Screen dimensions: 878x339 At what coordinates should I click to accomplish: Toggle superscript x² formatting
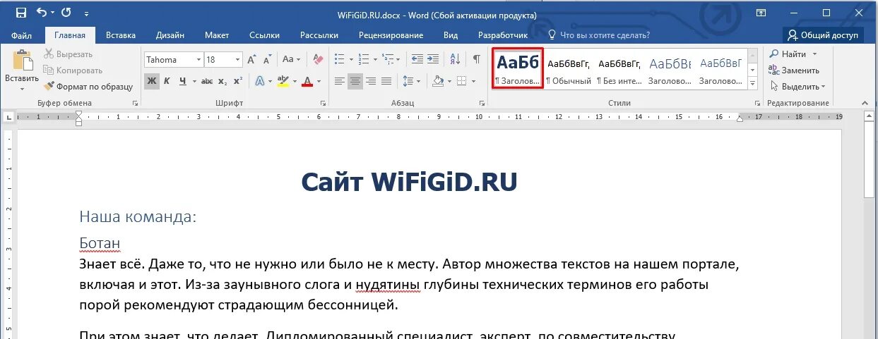(238, 81)
